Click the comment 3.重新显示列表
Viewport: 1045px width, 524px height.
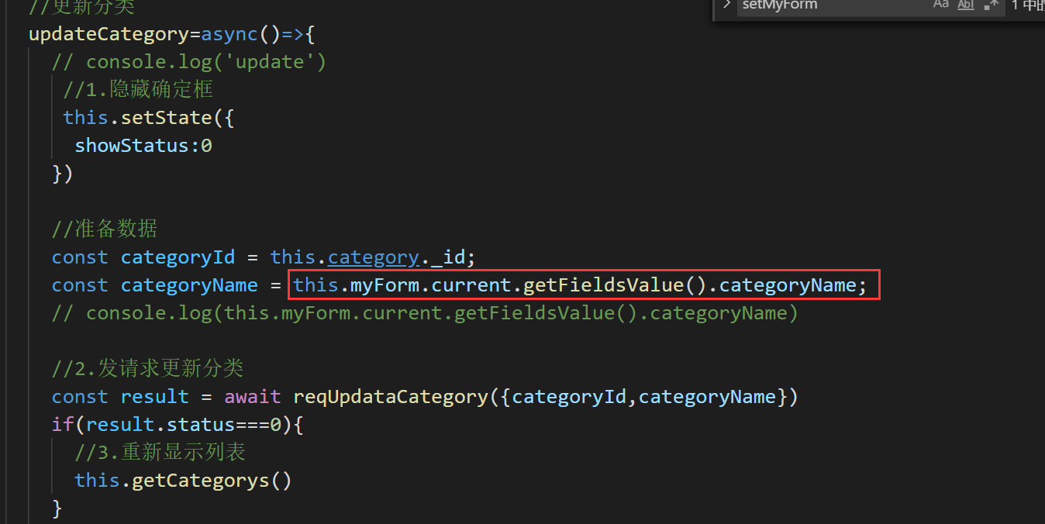(x=160, y=452)
